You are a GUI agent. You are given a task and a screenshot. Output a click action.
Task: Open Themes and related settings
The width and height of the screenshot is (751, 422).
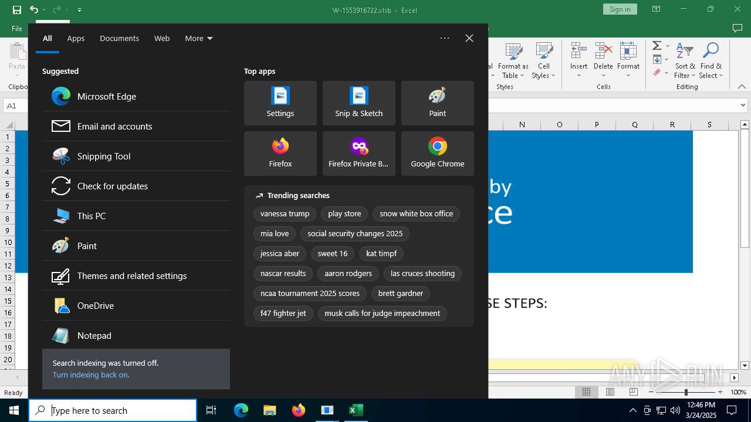point(136,275)
